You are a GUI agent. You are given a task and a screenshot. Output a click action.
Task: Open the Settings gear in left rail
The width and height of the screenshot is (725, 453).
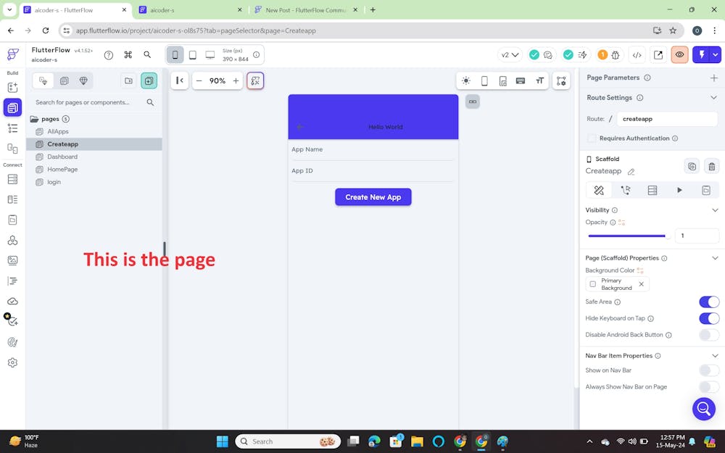12,362
